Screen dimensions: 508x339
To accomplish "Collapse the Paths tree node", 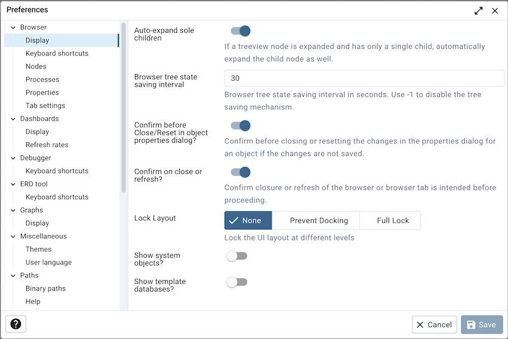I will click(x=13, y=276).
